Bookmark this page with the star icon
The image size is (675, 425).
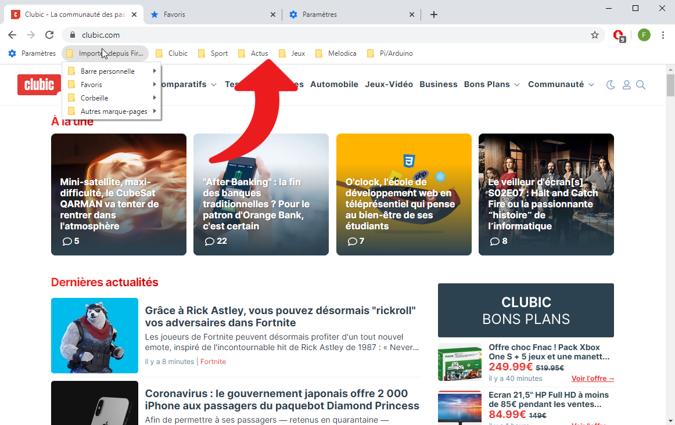pyautogui.click(x=594, y=35)
